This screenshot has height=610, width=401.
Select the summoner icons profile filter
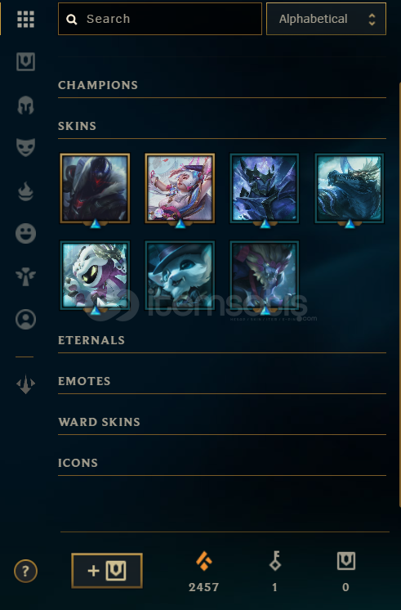click(25, 320)
